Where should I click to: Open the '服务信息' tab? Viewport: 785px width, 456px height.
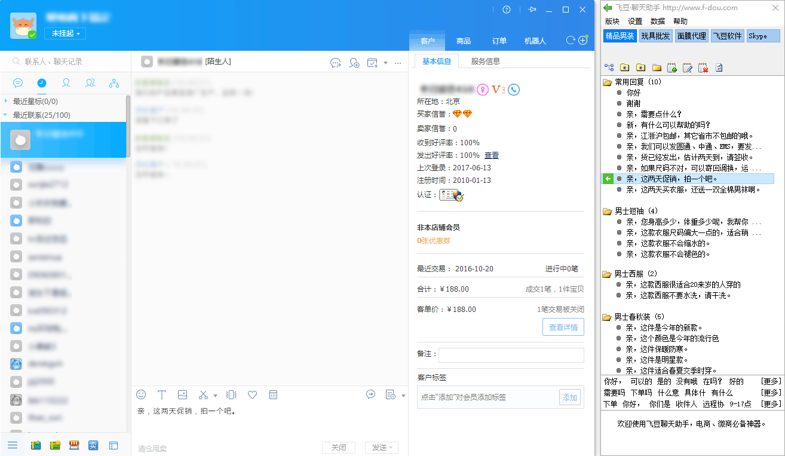coord(486,61)
